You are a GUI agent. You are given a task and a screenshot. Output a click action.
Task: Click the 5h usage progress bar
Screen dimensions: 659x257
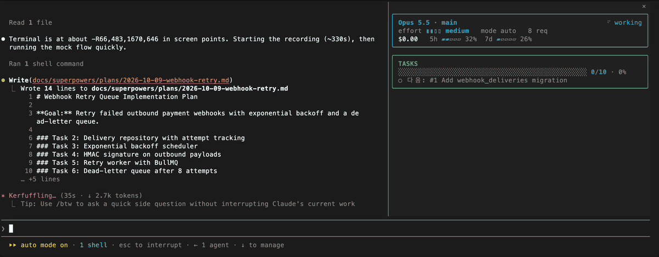click(450, 39)
